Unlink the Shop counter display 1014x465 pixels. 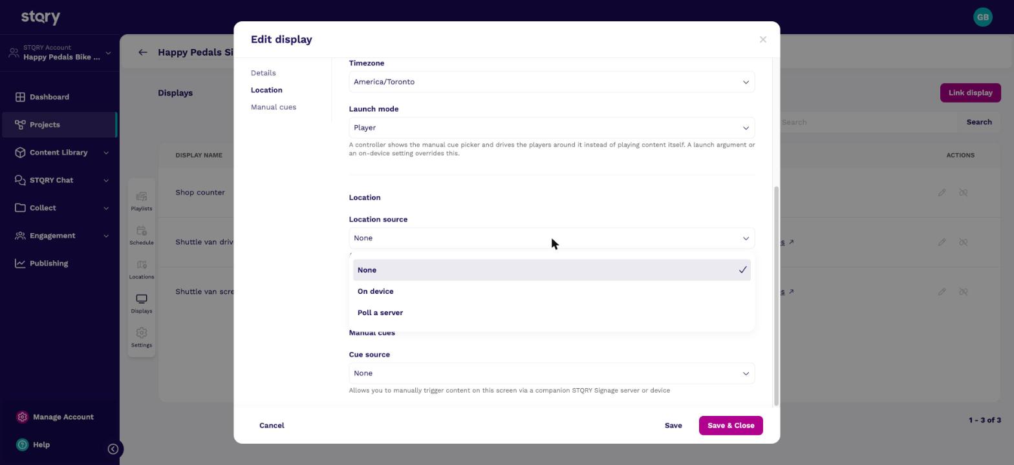click(x=964, y=192)
